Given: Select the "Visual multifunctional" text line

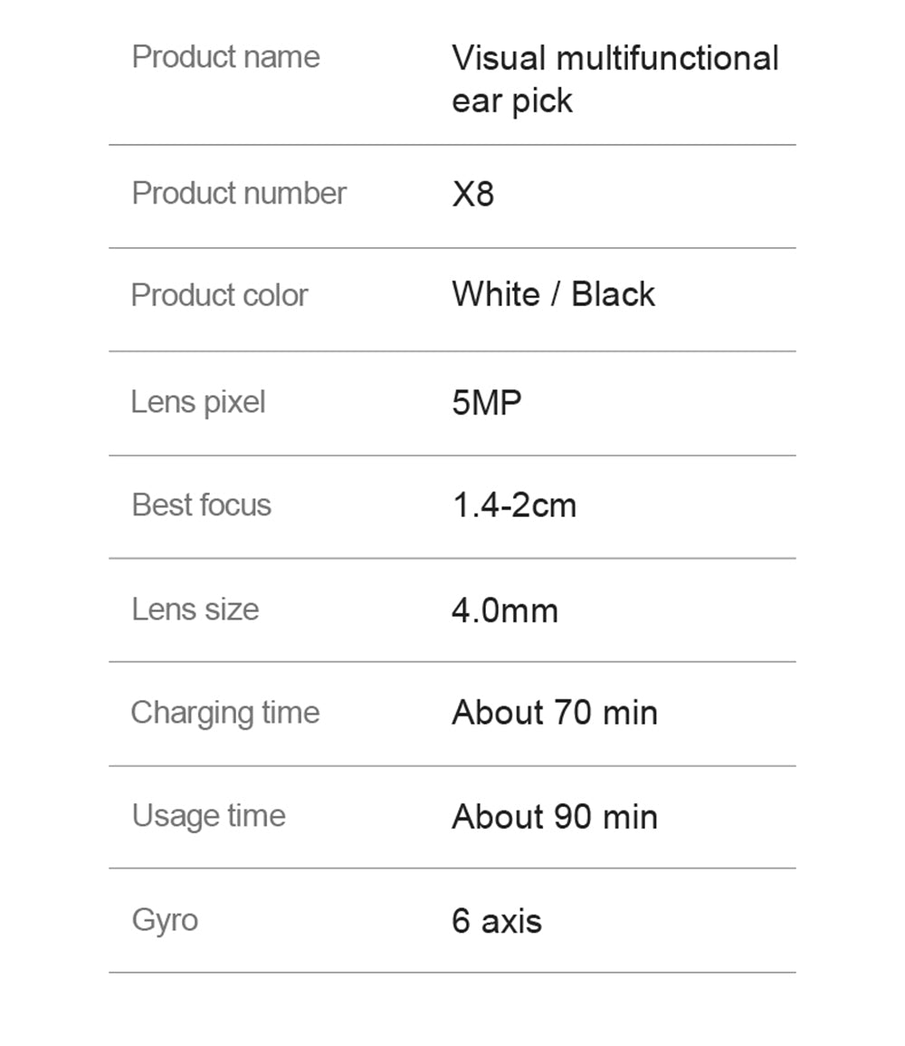Looking at the screenshot, I should tap(614, 59).
